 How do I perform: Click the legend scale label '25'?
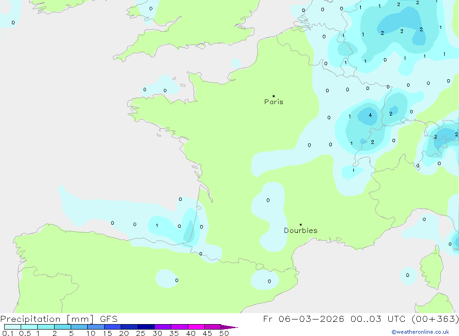click(x=140, y=333)
